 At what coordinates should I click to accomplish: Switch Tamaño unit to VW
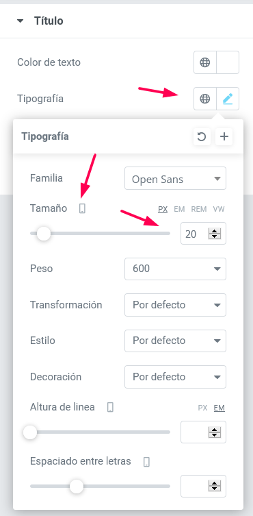click(219, 209)
